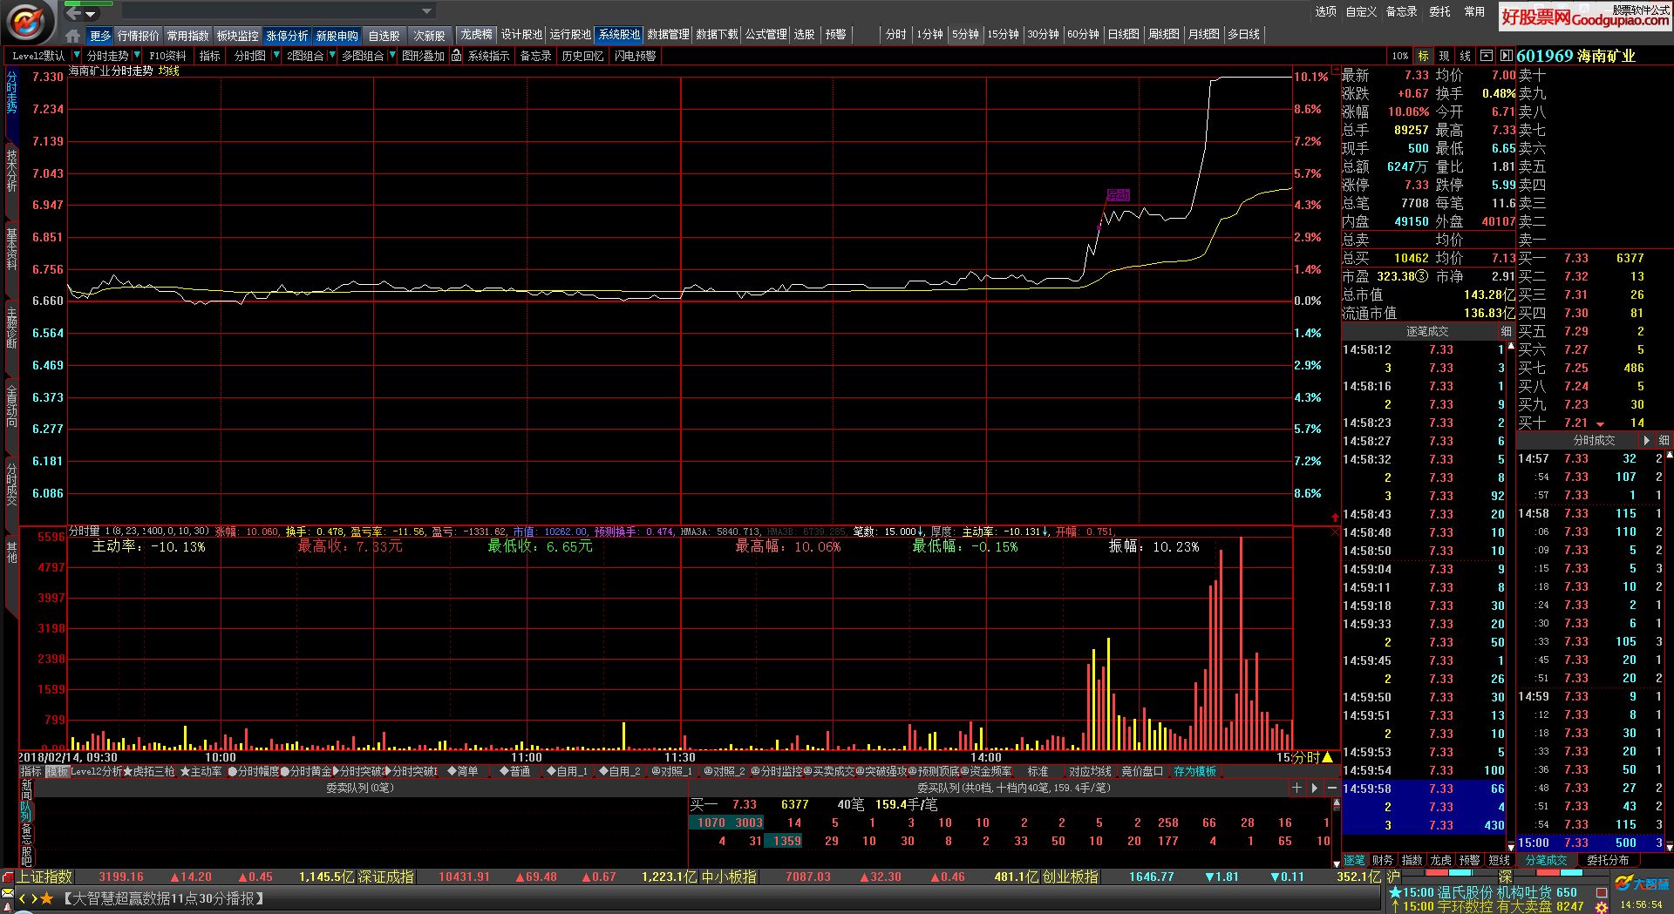Open the 涨停分析 tab
1674x914 pixels.
[x=287, y=36]
